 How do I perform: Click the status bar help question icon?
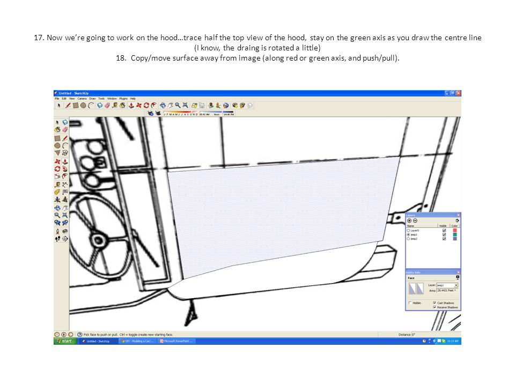[80, 335]
